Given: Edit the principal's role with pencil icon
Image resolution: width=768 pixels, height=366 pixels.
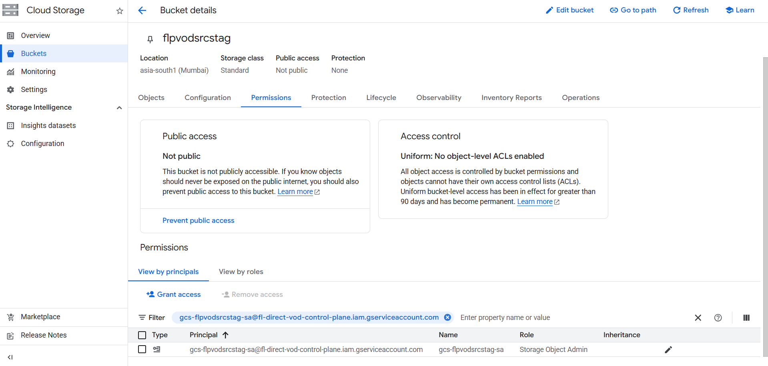Looking at the screenshot, I should coord(668,350).
